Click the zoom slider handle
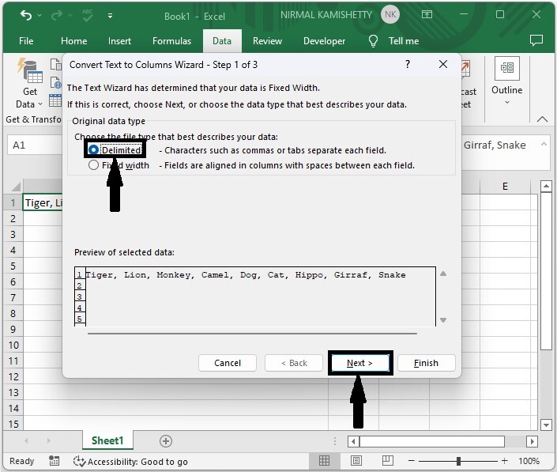This screenshot has height=472, width=557. (x=458, y=461)
